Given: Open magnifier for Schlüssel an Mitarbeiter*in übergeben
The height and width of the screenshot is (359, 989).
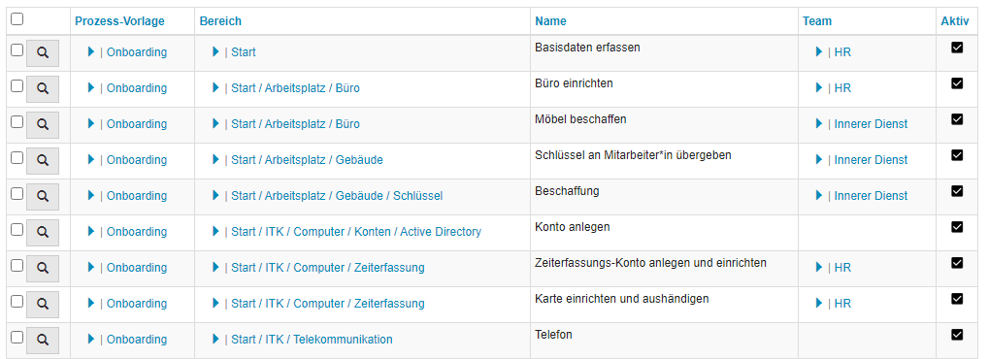Looking at the screenshot, I should 43,161.
